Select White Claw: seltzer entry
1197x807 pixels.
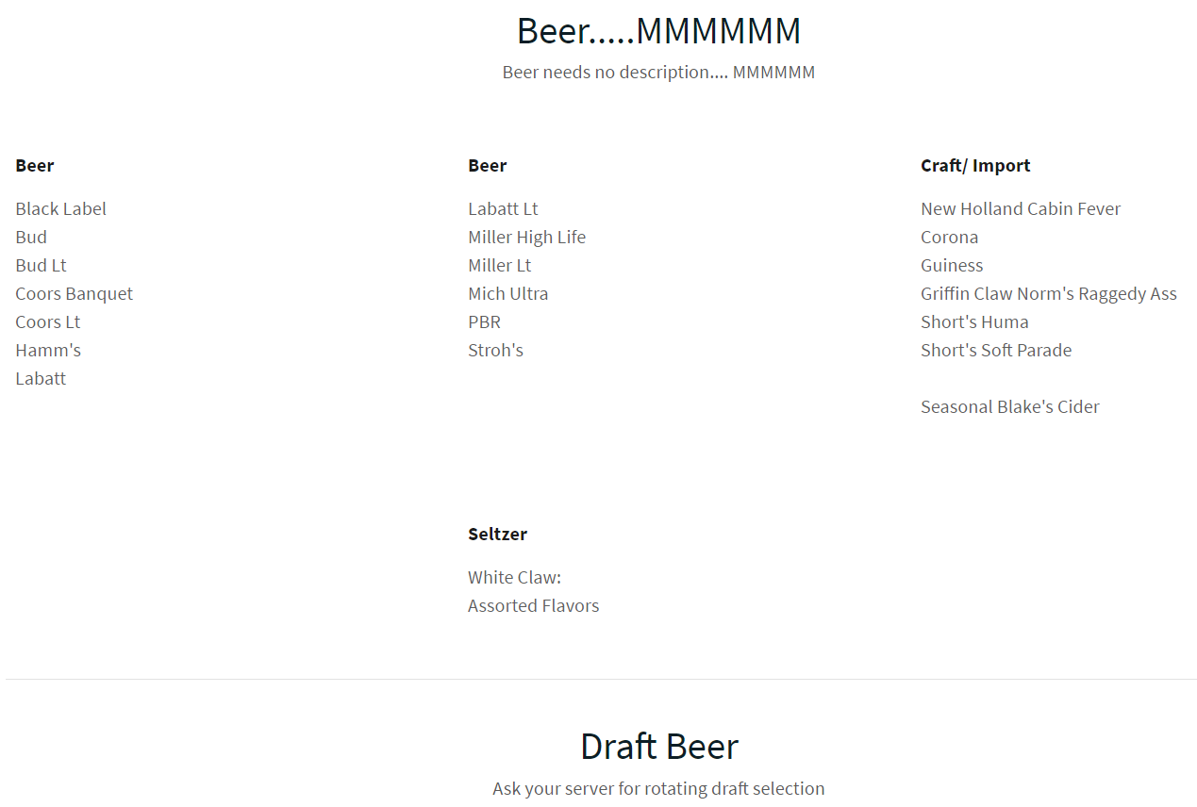[514, 578]
